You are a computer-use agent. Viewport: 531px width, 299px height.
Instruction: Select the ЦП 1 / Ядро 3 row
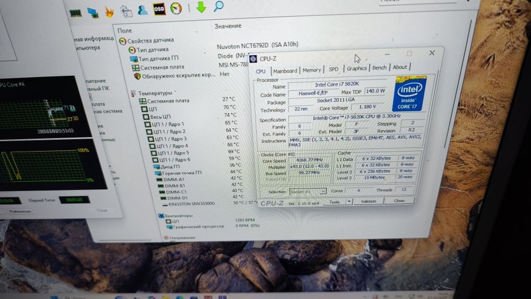[x=194, y=139]
